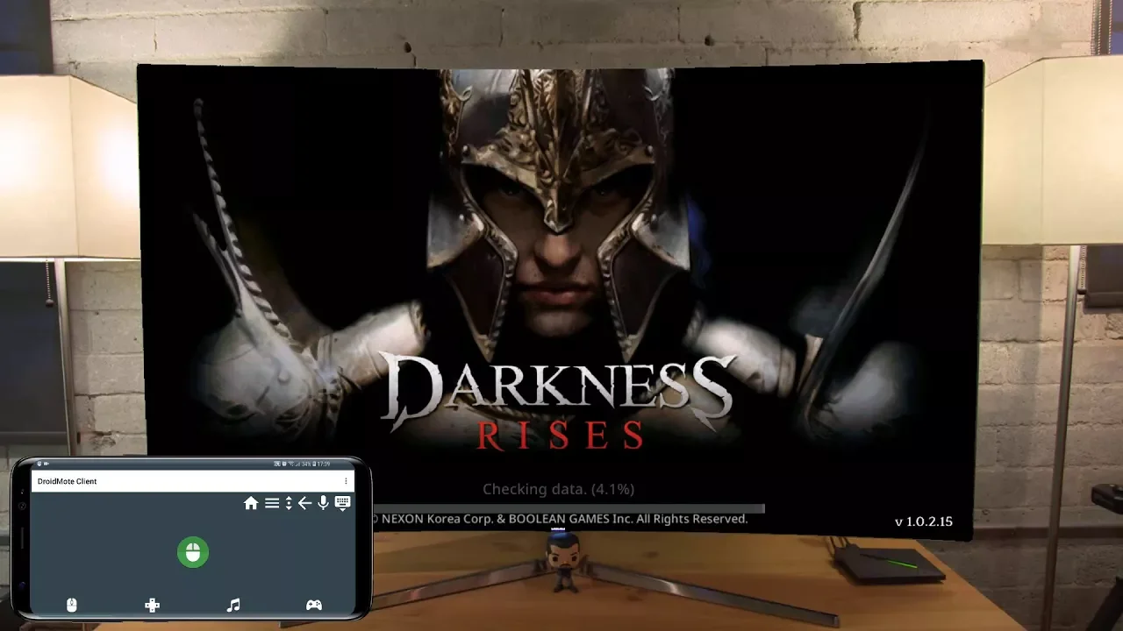1123x631 pixels.
Task: Click the 'Checking data. (4.1%)' status text
Action: 559,489
